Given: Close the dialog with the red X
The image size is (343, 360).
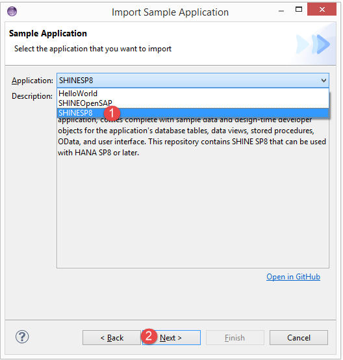Looking at the screenshot, I should tap(322, 9).
